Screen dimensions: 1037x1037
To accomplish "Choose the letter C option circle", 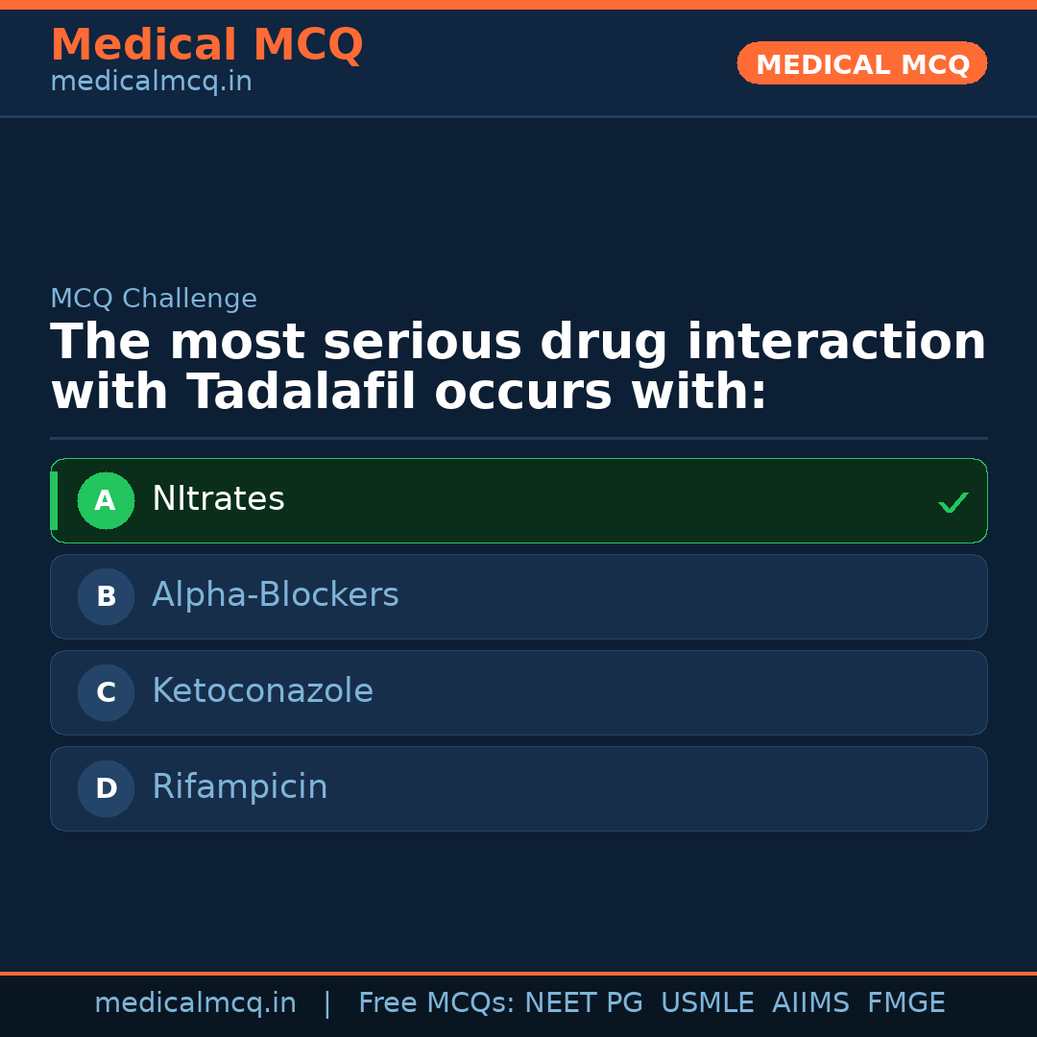I will 106,692.
